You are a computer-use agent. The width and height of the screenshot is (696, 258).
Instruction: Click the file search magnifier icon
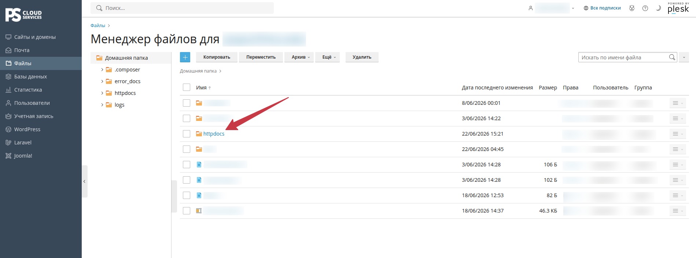pyautogui.click(x=672, y=57)
